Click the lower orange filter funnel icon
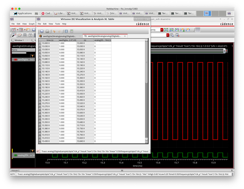The width and height of the screenshot is (244, 189). 32,151
